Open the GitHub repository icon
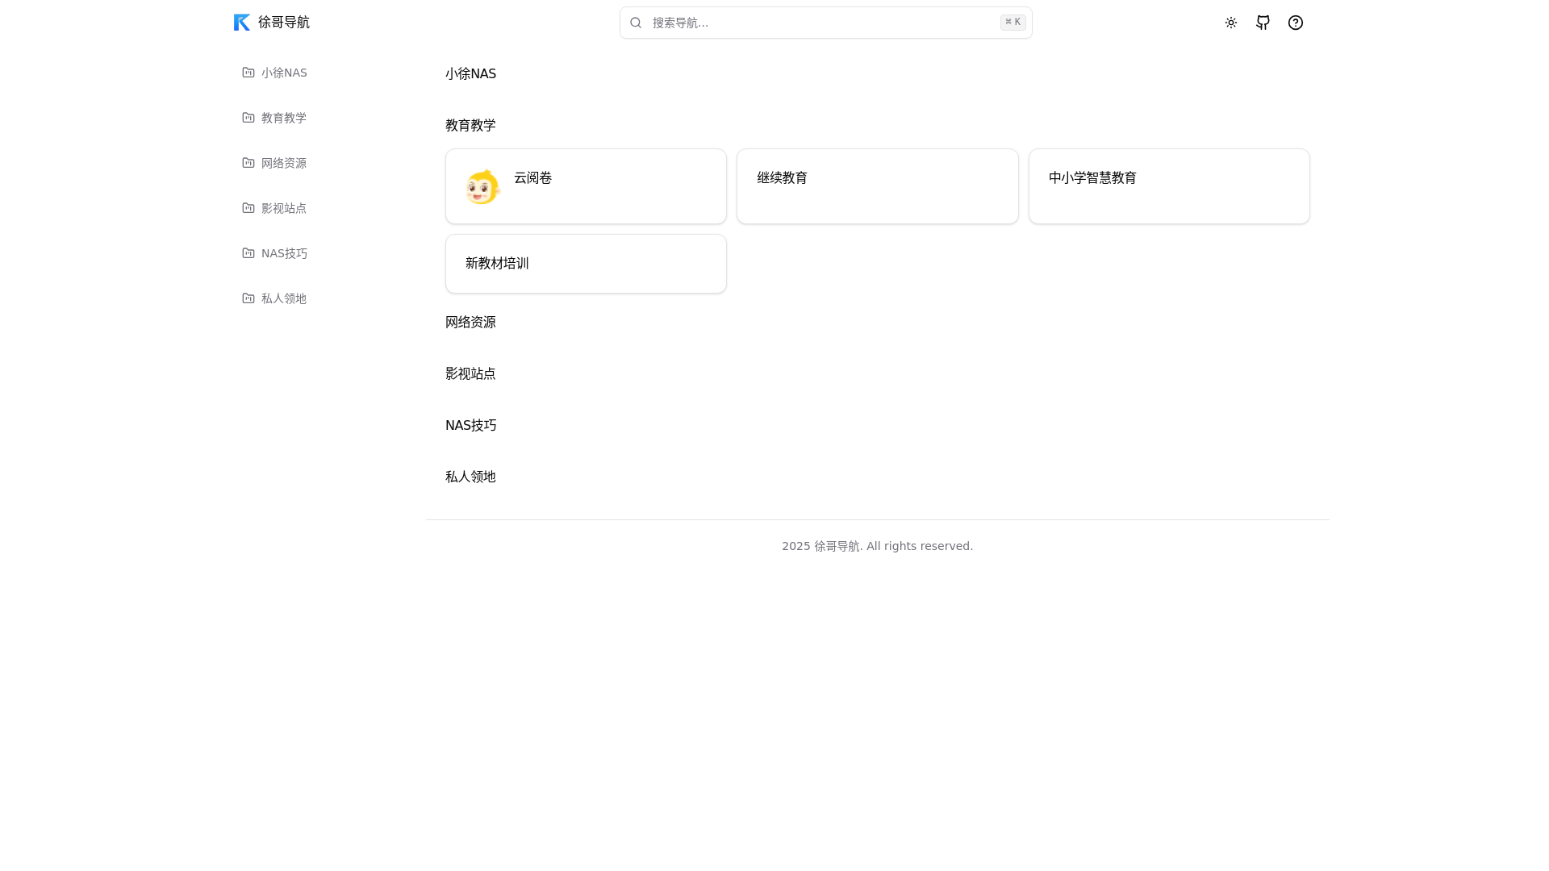 pos(1263,23)
